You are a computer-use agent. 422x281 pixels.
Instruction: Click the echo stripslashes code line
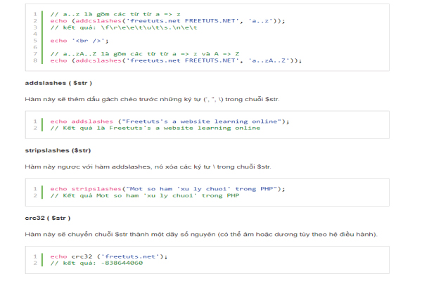click(167, 188)
